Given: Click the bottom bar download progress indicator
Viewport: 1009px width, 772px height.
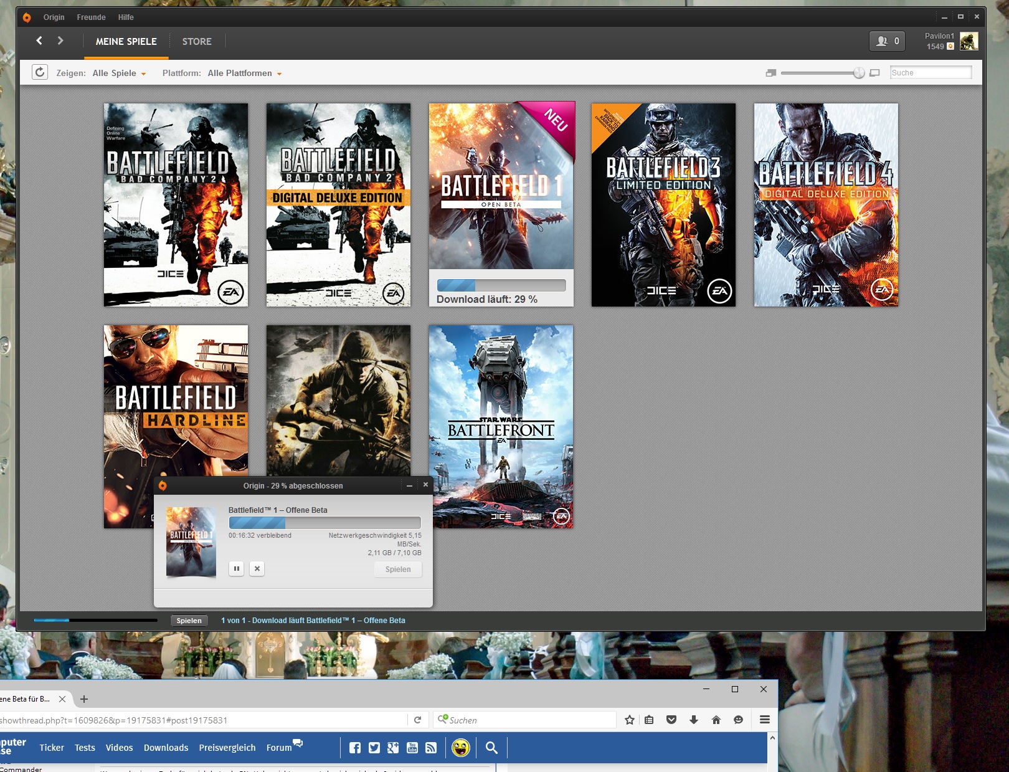Looking at the screenshot, I should (x=95, y=620).
